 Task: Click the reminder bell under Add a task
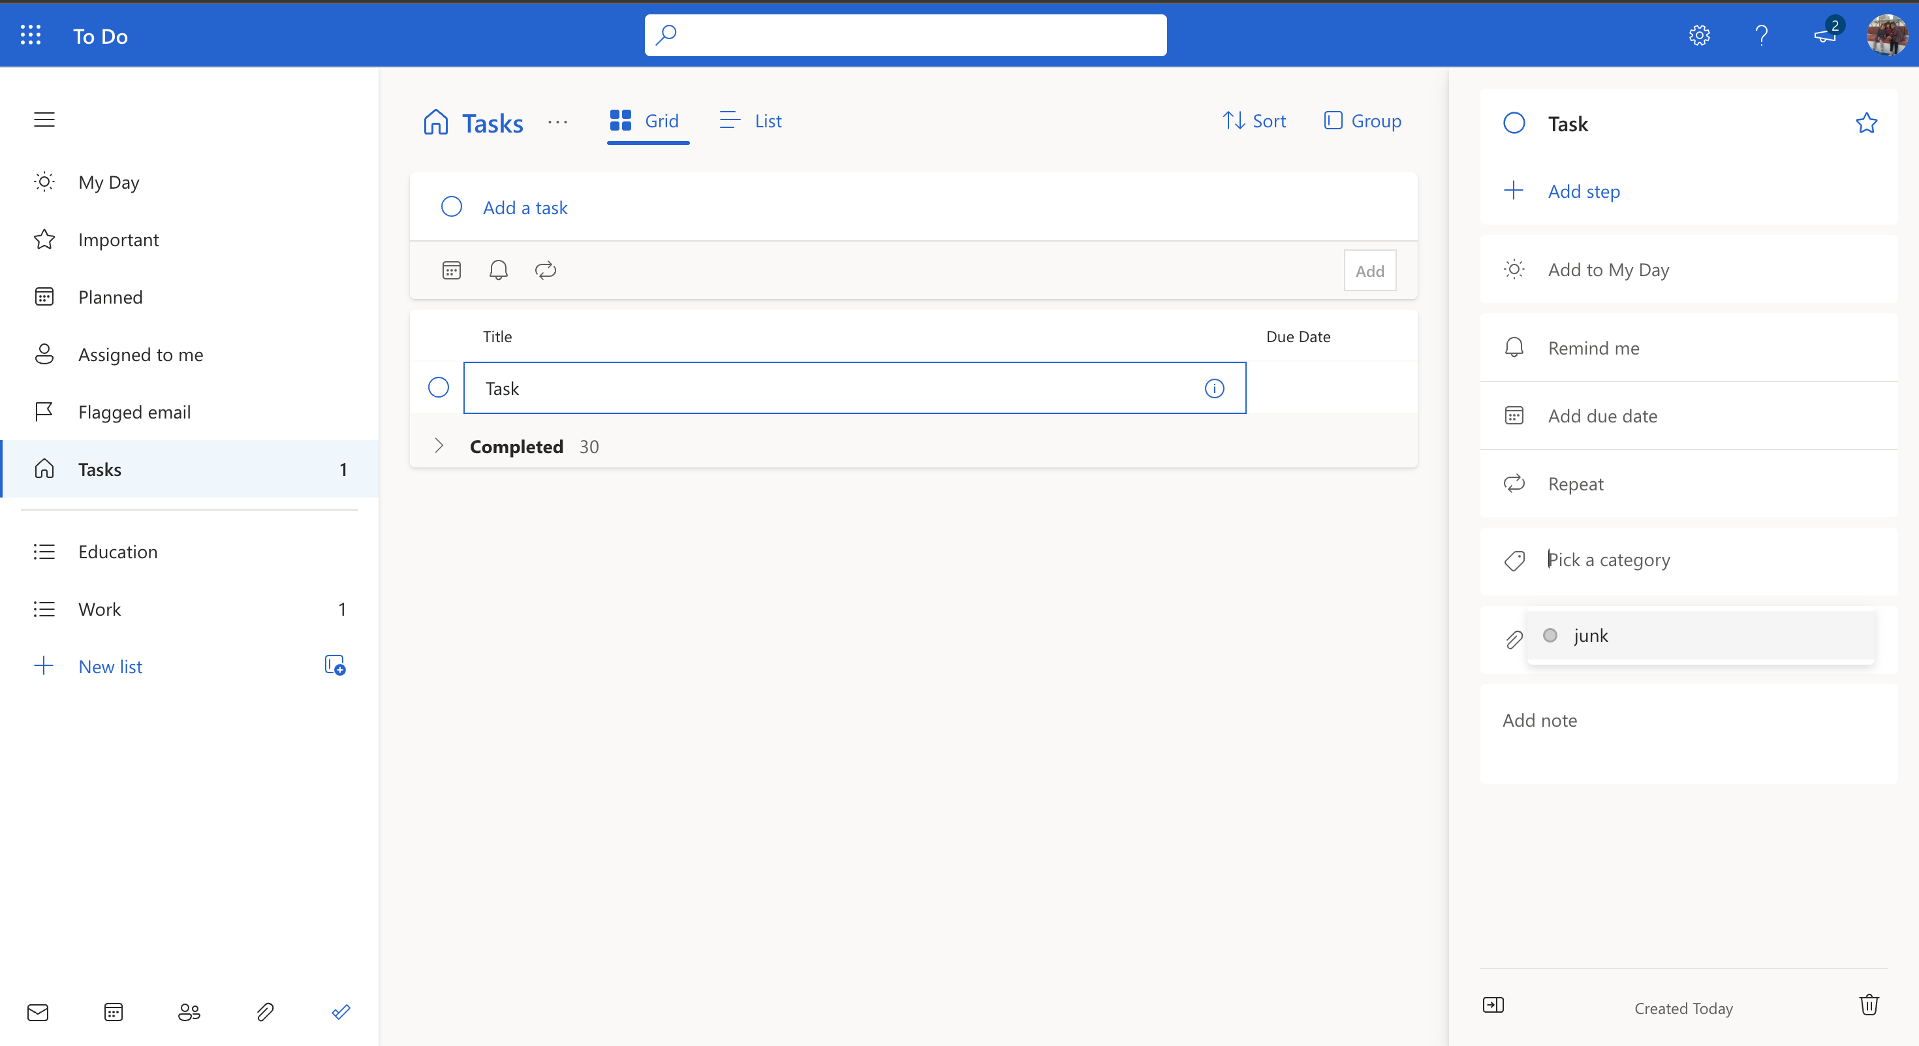pyautogui.click(x=499, y=270)
